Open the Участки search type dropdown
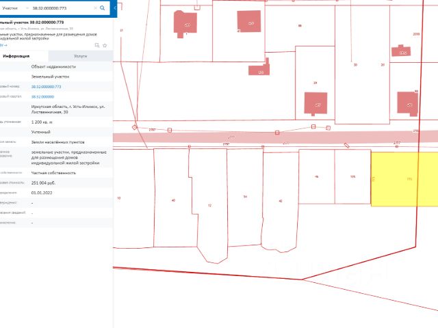 coord(14,8)
